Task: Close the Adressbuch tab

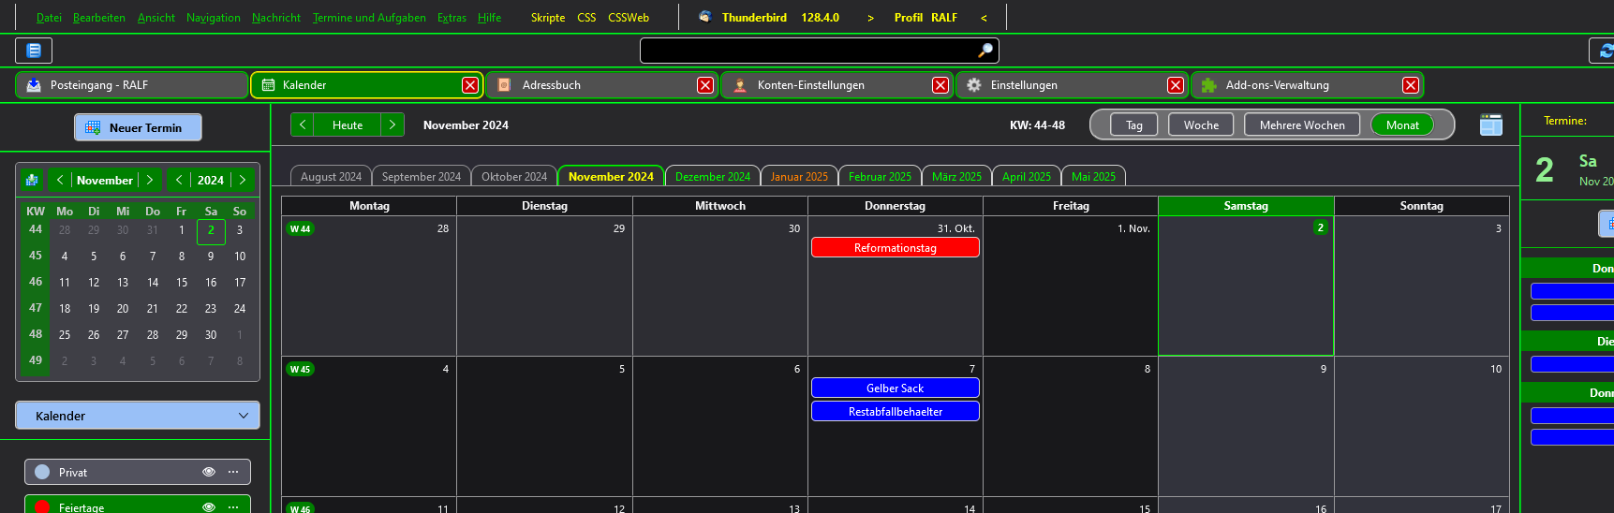Action: [705, 85]
